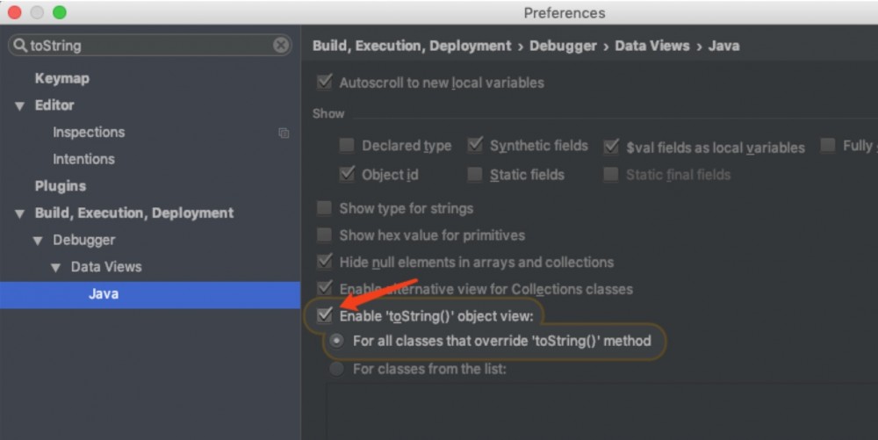Clear the toString search field
This screenshot has height=440, width=878.
pos(281,46)
